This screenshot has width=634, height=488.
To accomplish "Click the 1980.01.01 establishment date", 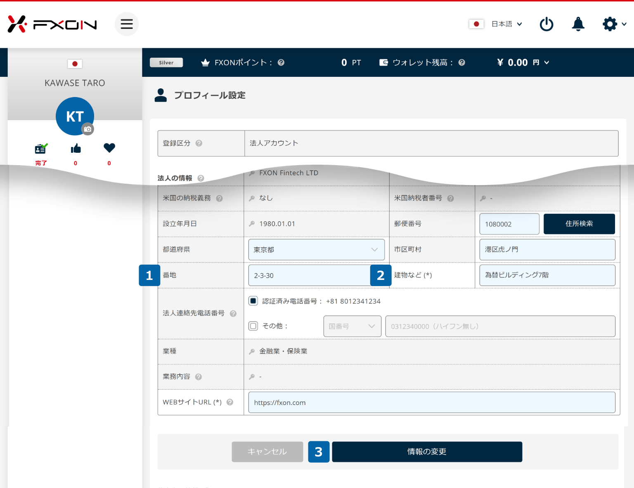I will pyautogui.click(x=277, y=224).
